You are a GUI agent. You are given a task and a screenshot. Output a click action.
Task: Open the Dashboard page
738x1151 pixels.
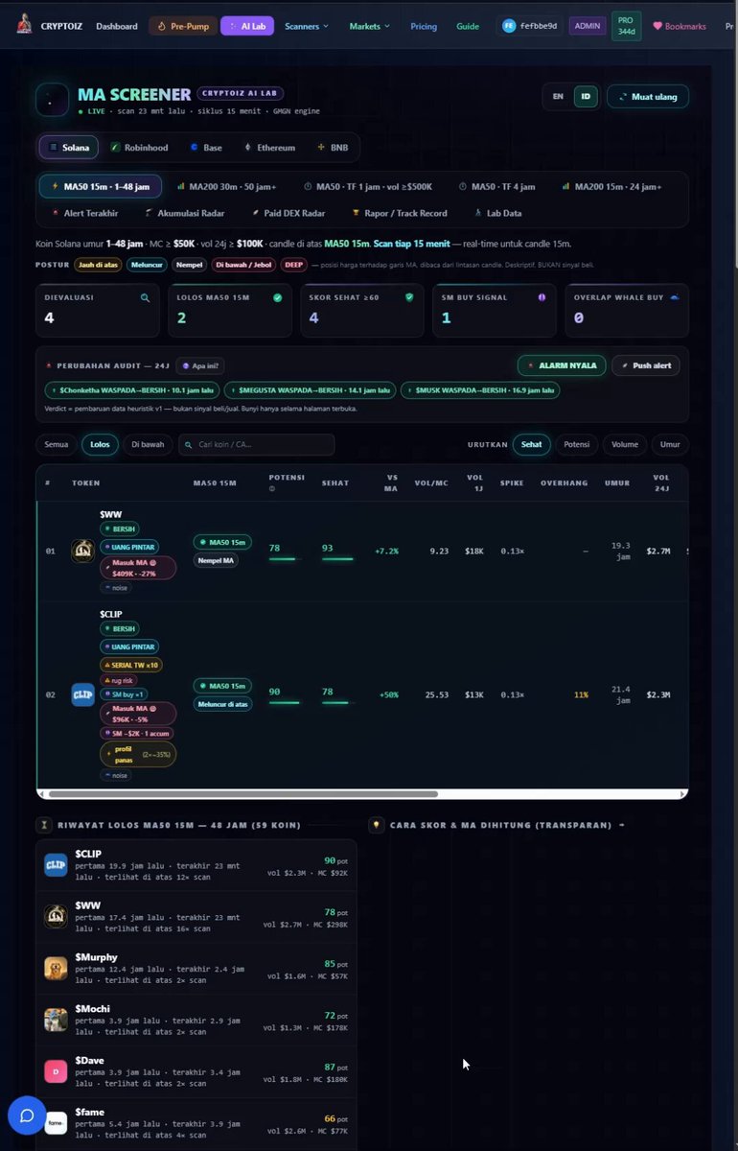pos(116,26)
